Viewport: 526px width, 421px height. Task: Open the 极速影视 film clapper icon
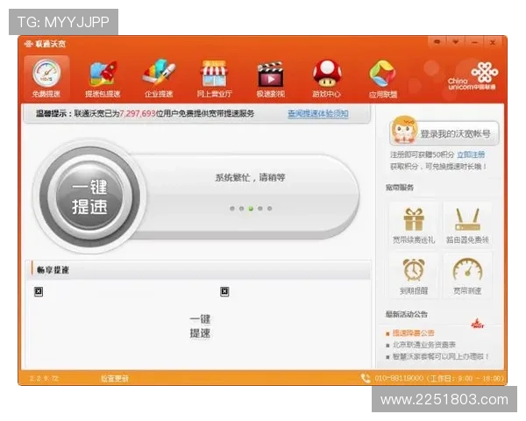coord(270,79)
